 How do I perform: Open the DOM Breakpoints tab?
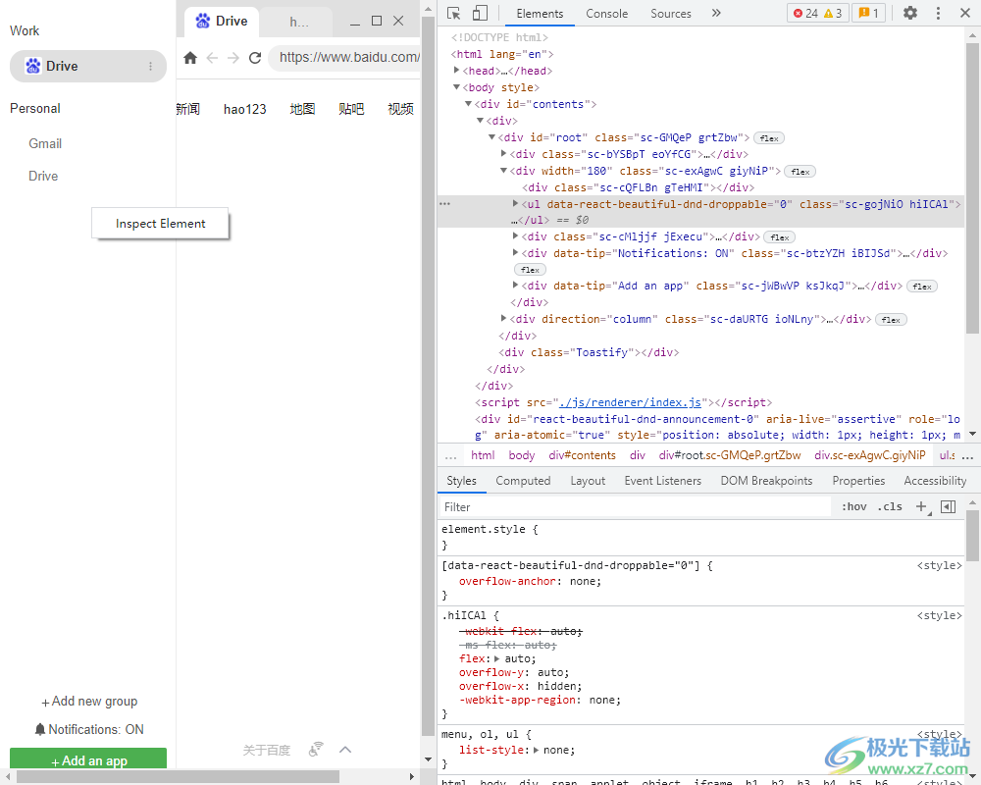[x=766, y=481]
